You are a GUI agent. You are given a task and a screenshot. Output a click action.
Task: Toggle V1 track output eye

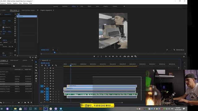(x=53, y=89)
